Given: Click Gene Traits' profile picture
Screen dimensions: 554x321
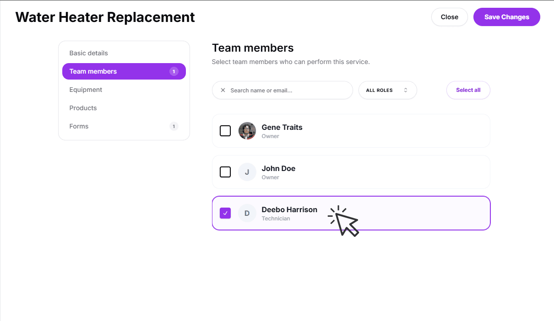Looking at the screenshot, I should point(247,131).
